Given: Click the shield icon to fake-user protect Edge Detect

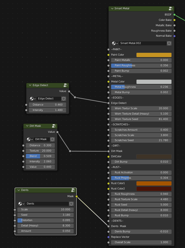Looking at the screenshot, I should [x=64, y=98].
